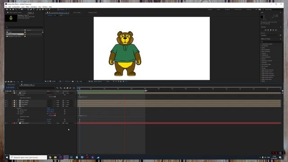This screenshot has height=162, width=288.
Task: Toggle visibility eye of layer 2
Action: click(x=6, y=101)
